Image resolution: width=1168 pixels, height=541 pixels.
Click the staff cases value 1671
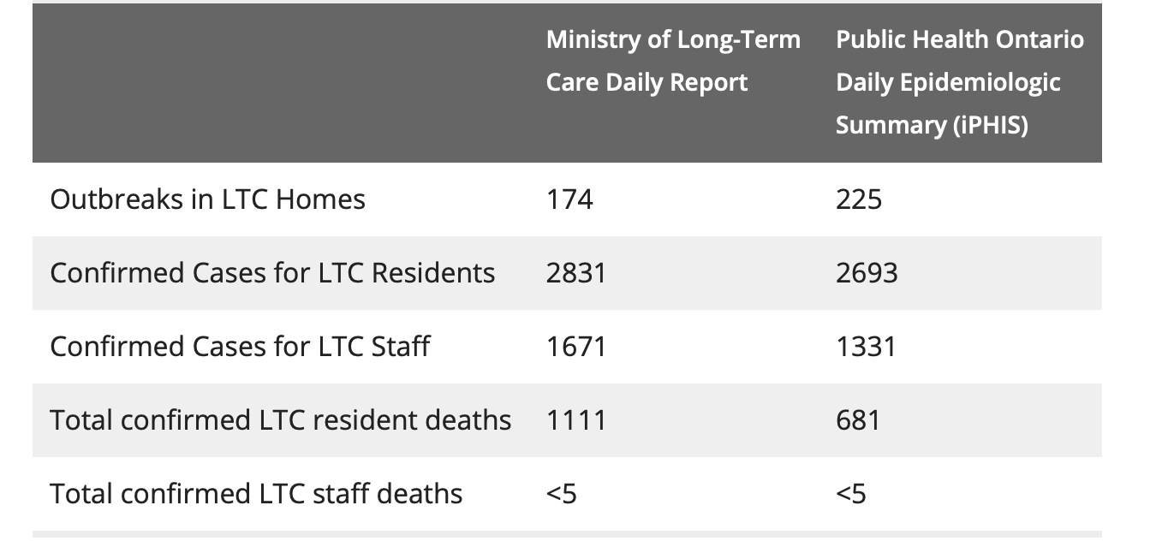[x=576, y=347]
